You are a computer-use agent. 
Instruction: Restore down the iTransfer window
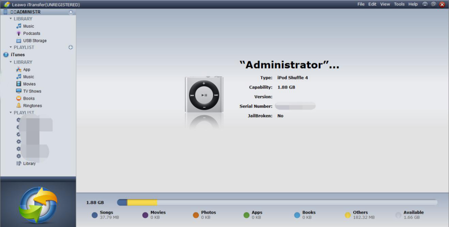(x=434, y=4)
